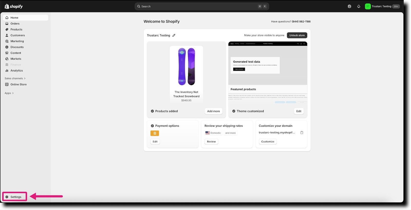Click 'The Inventory Not Tracked Snowboard' title
411x210 pixels.
pos(186,94)
